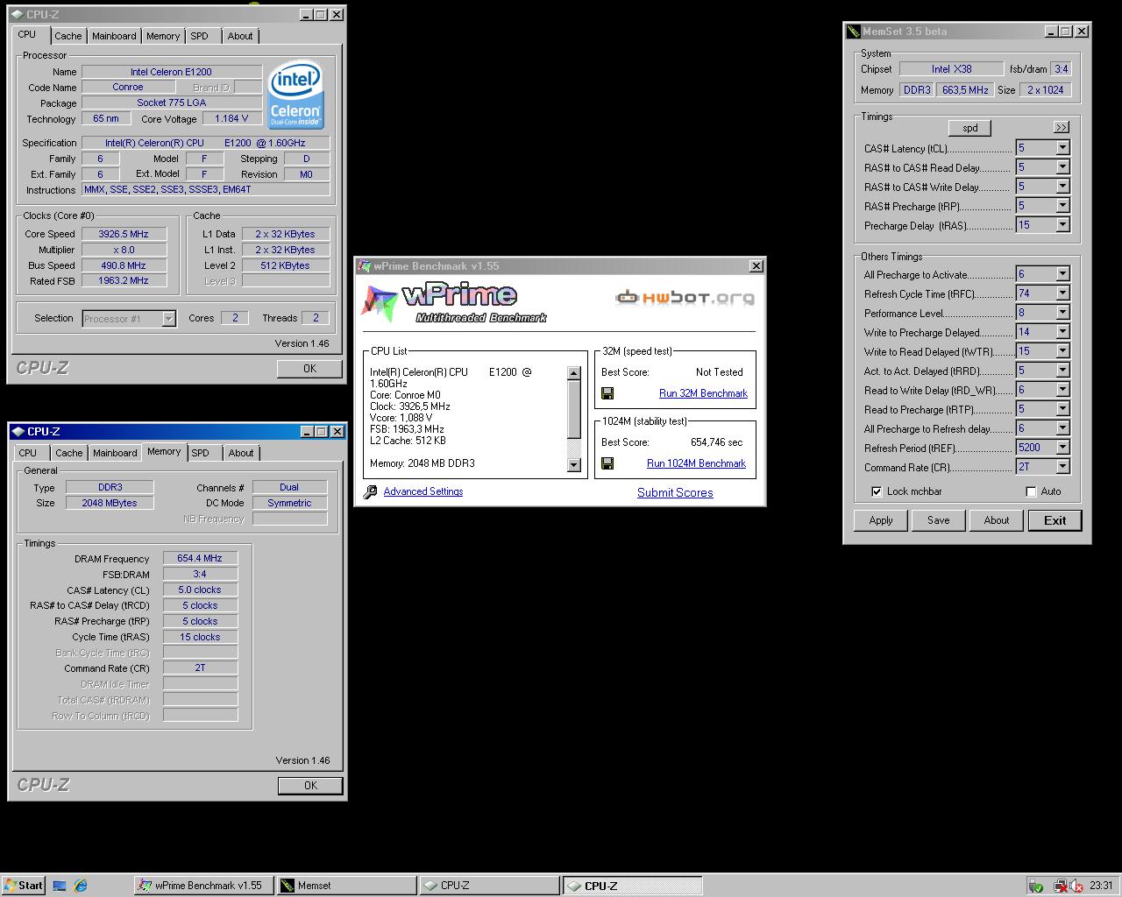
Task: Switch to CPU tab in bottom CPU-Z
Action: (28, 453)
